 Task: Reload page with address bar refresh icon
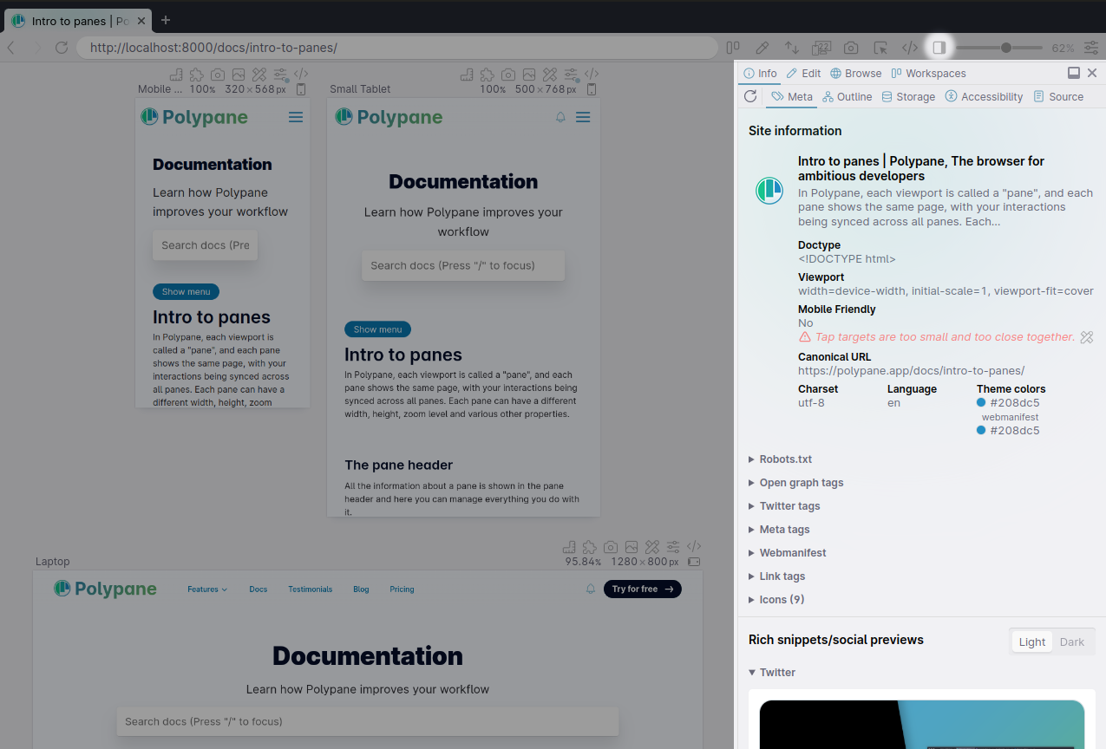click(x=62, y=48)
